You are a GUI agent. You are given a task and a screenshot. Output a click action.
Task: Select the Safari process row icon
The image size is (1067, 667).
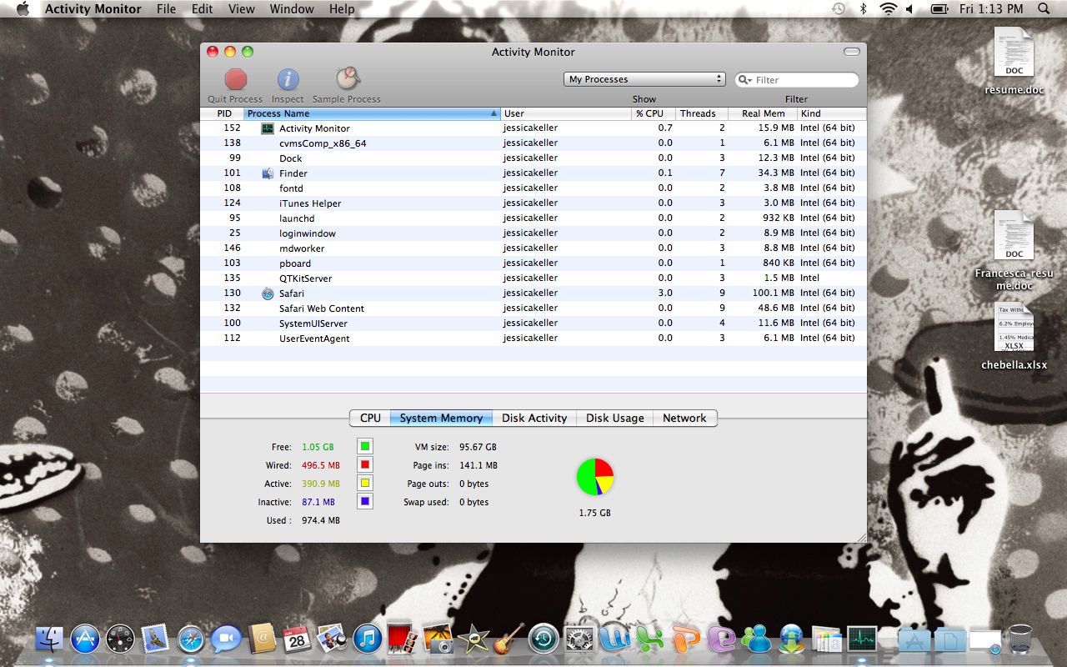point(268,293)
